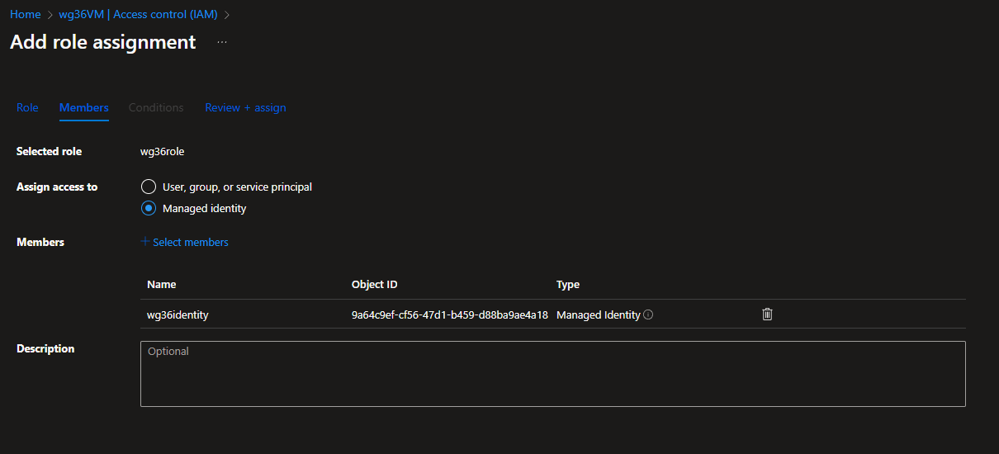Select the wg36identity row name

(178, 314)
